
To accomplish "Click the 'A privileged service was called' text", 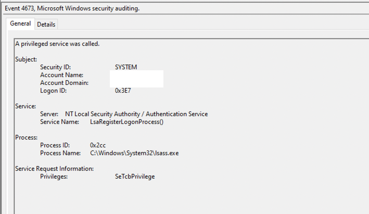I will click(57, 44).
